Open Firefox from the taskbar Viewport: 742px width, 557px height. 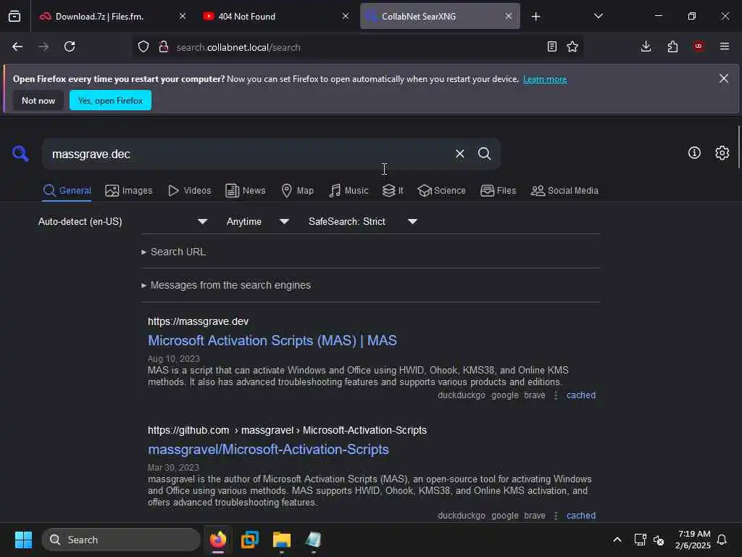tap(218, 540)
